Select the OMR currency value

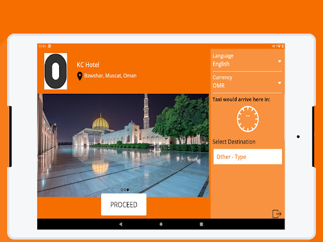pyautogui.click(x=218, y=86)
